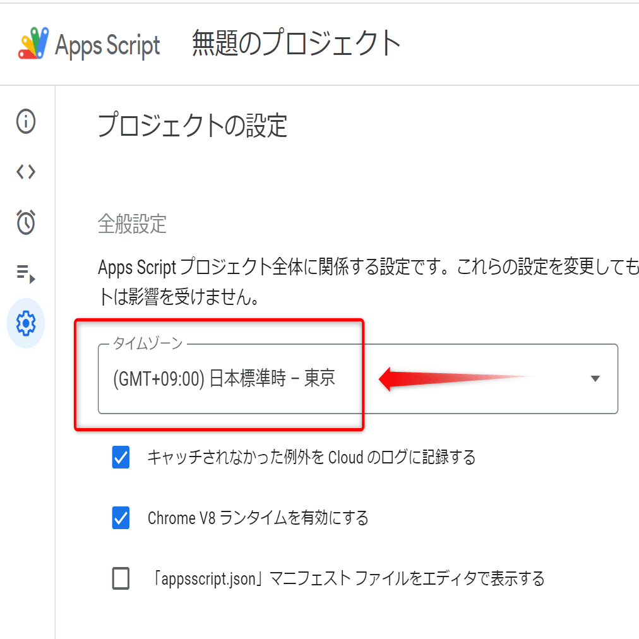The image size is (639, 639).
Task: Click the code editor angle-brackets icon
Action: coord(25,171)
